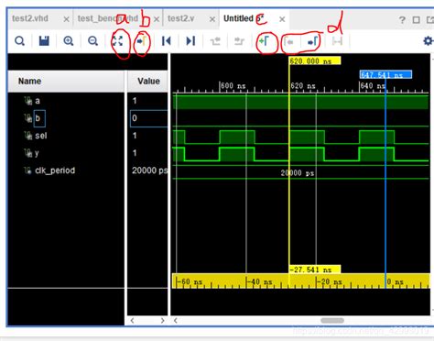Switch to the test2.v tab
The width and height of the screenshot is (434, 341).
coord(181,18)
